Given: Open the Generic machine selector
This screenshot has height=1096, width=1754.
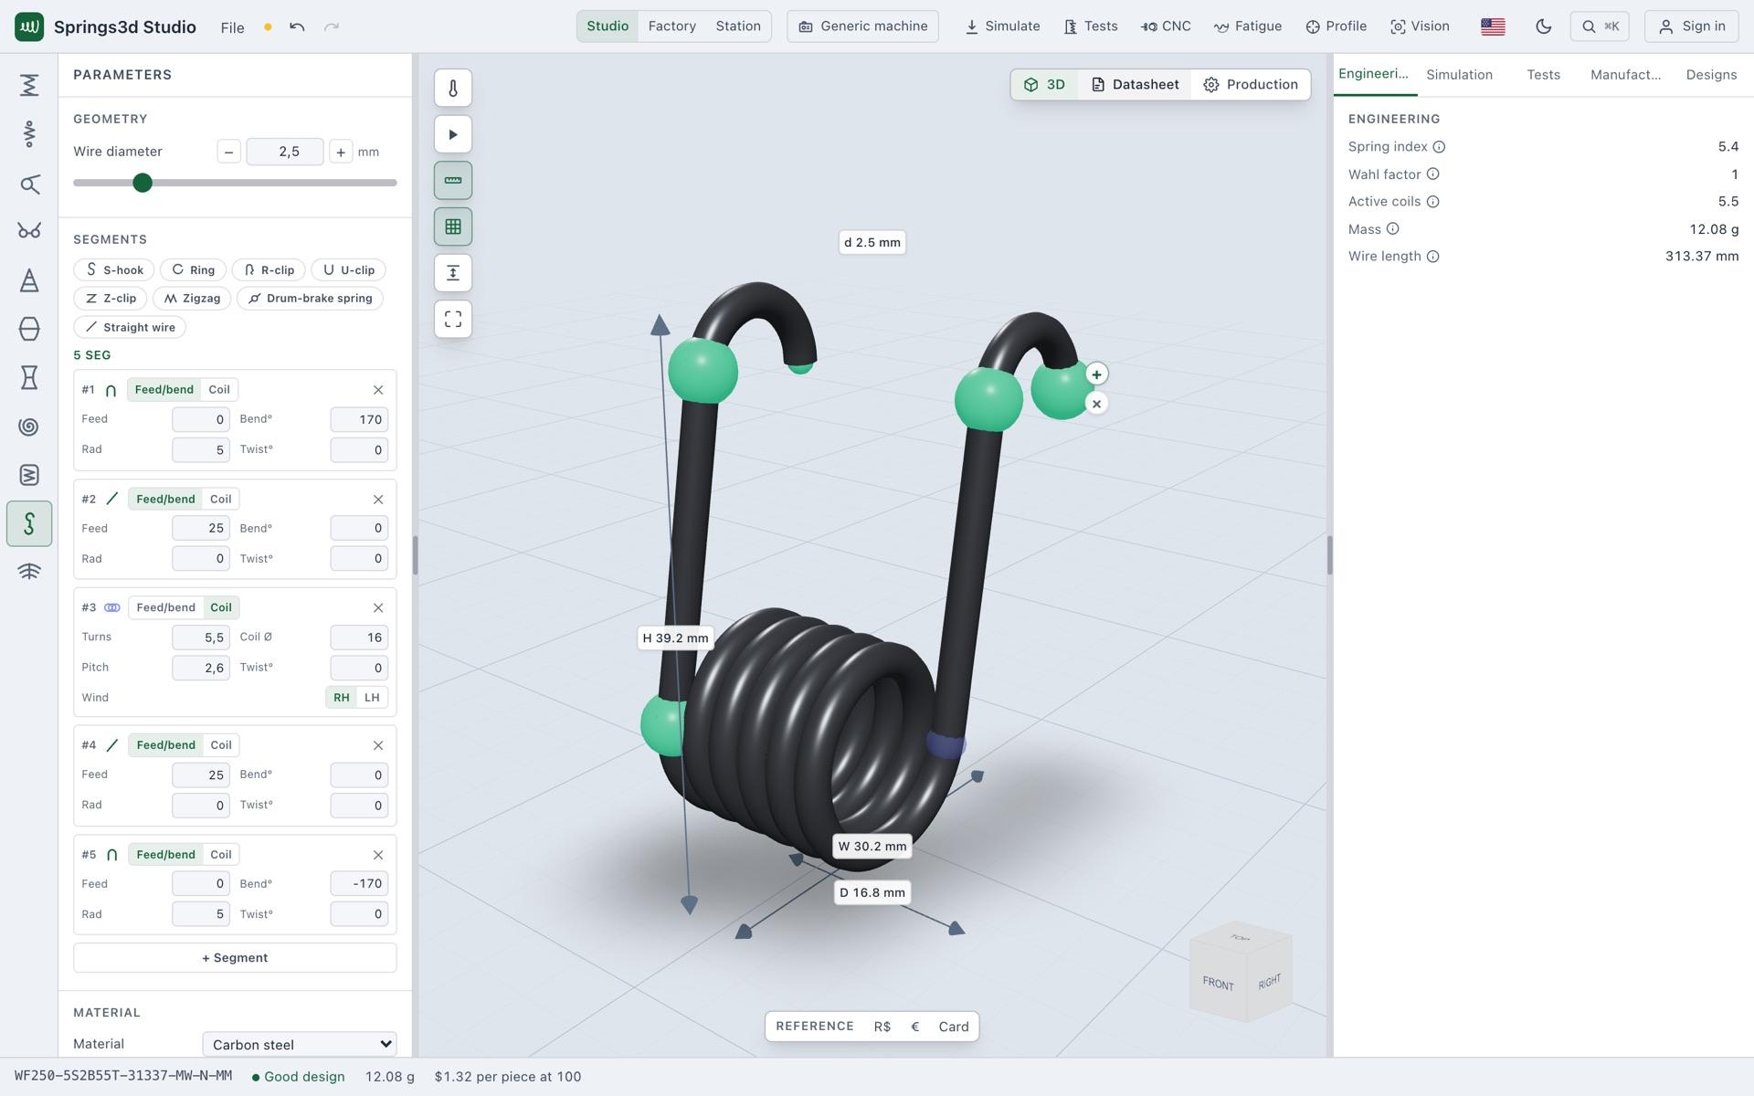Looking at the screenshot, I should (x=862, y=26).
